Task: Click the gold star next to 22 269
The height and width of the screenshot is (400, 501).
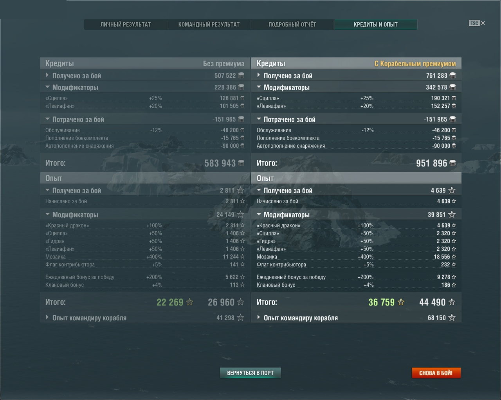Action: (189, 302)
